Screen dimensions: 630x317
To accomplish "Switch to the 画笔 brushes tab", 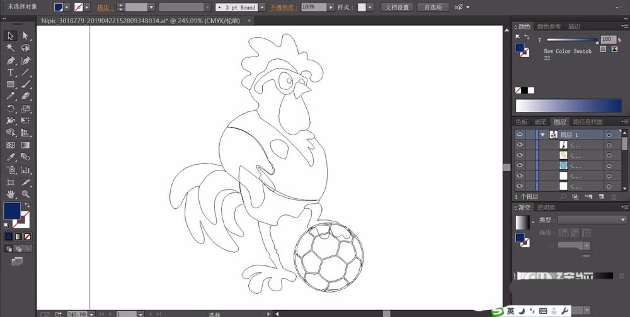I will tap(540, 121).
